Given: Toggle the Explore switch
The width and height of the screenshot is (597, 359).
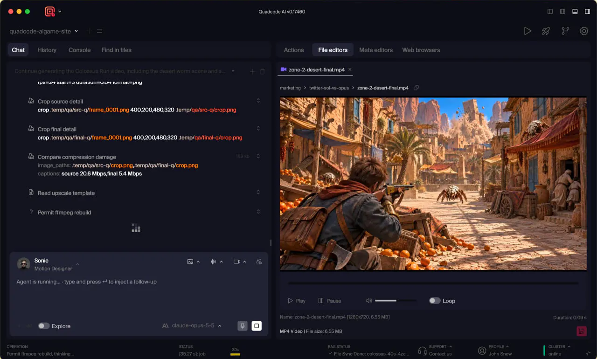Looking at the screenshot, I should (44, 326).
